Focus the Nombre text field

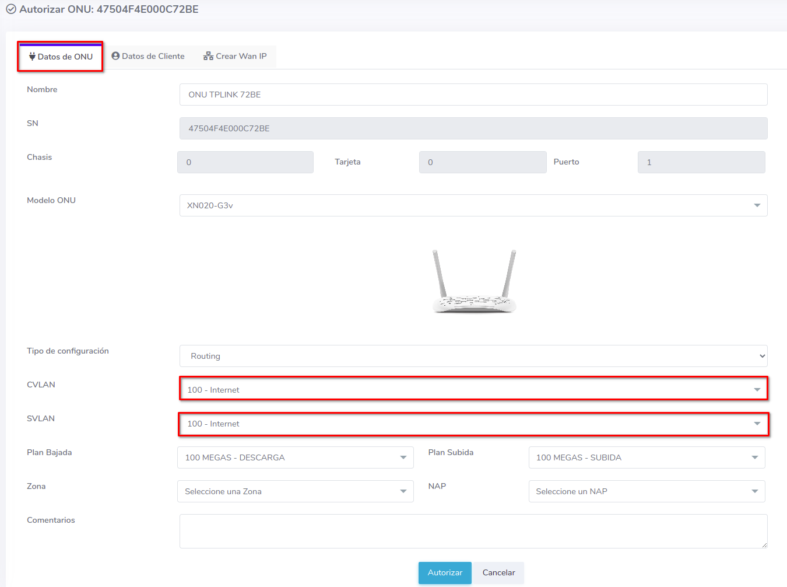point(473,95)
